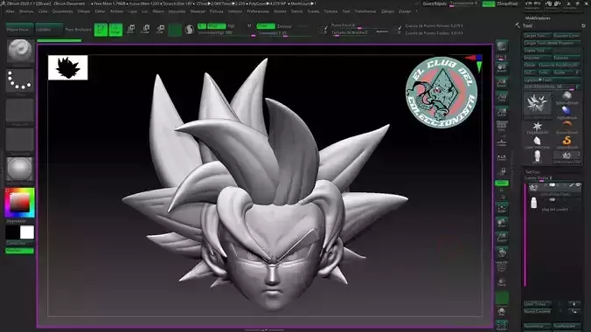Select the SphereBrush tool thumbnail
Image resolution: width=591 pixels, height=332 pixels.
(567, 97)
